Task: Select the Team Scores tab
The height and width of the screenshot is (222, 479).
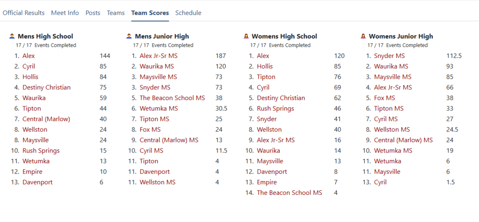Action: point(150,13)
